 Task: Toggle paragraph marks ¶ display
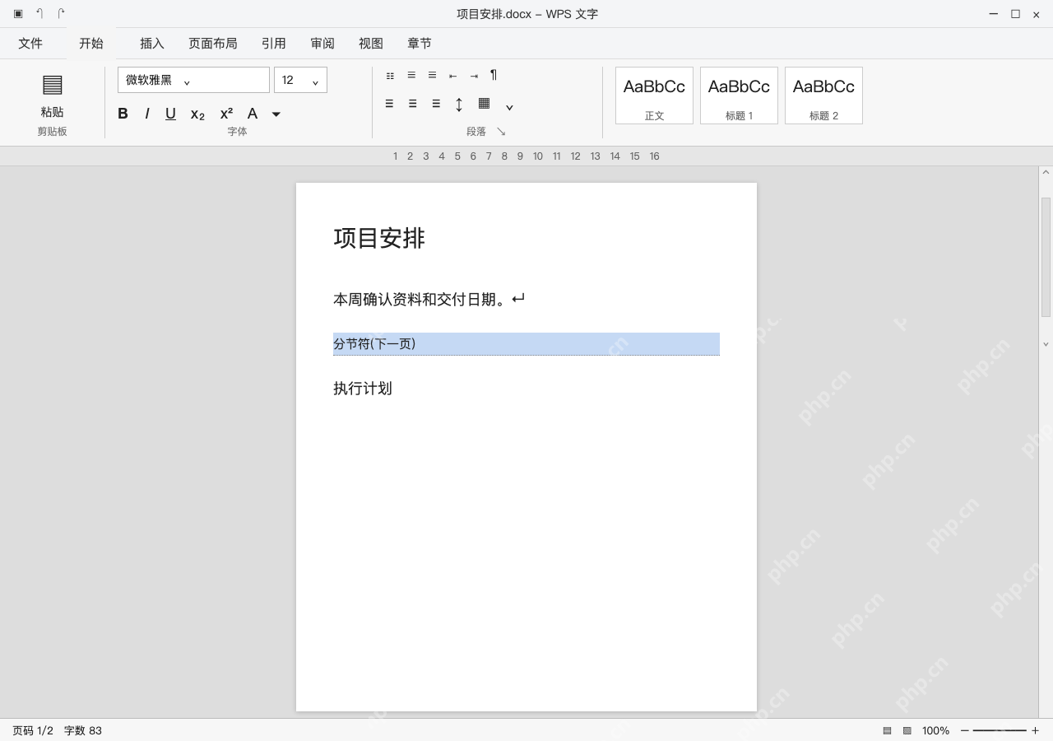(494, 75)
